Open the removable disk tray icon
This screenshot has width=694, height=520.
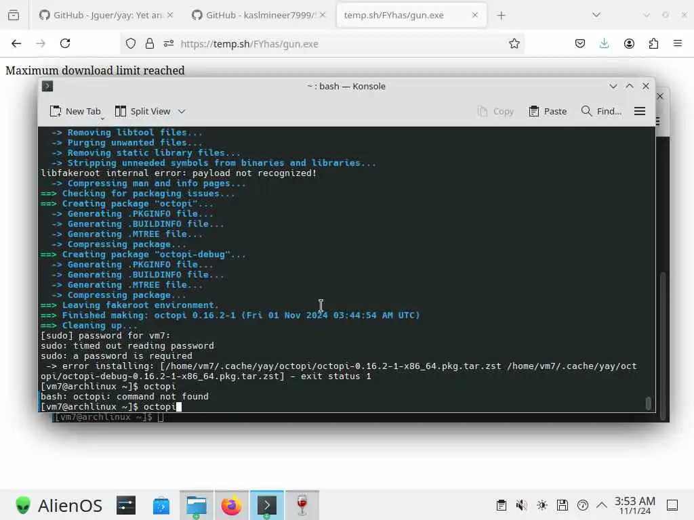pos(563,505)
